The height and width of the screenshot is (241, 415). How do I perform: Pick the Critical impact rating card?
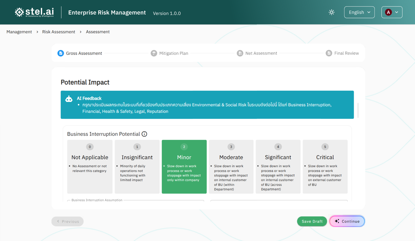pyautogui.click(x=325, y=166)
